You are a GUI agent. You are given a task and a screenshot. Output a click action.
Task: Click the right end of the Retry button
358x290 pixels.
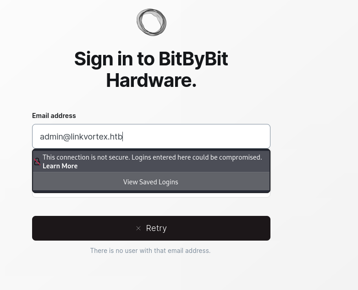[257, 228]
